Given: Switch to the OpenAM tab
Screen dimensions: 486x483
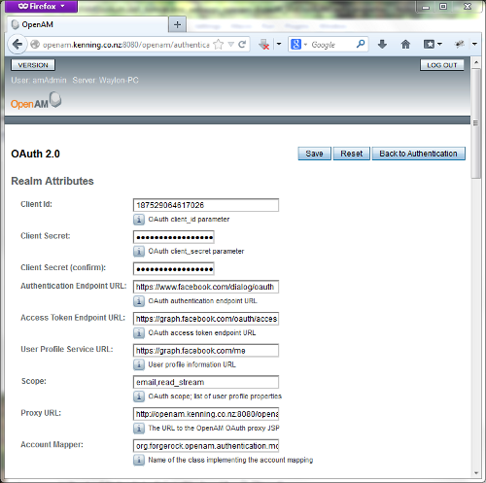Looking at the screenshot, I should (87, 24).
